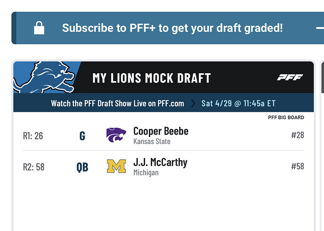Click the My Lions Mock Draft title
Viewport: 324px width, 231px height.
(x=151, y=78)
